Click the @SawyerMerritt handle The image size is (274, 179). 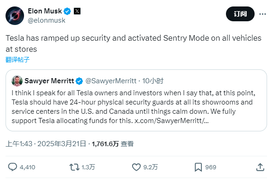(x=111, y=81)
